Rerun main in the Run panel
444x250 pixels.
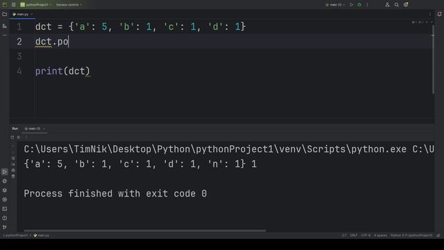click(x=12, y=137)
